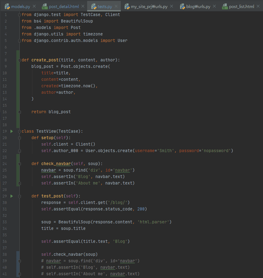This screenshot has width=263, height=278.
Task: Click the 'nopassword' string literal
Action: coord(216,151)
